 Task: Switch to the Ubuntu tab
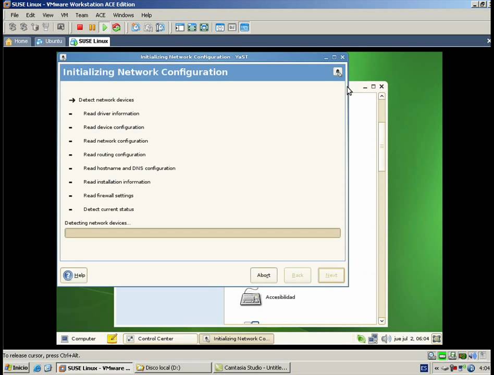pos(50,41)
